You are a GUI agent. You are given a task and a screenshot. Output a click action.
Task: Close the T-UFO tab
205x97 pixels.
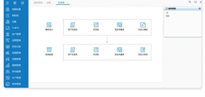click(x=67, y=3)
